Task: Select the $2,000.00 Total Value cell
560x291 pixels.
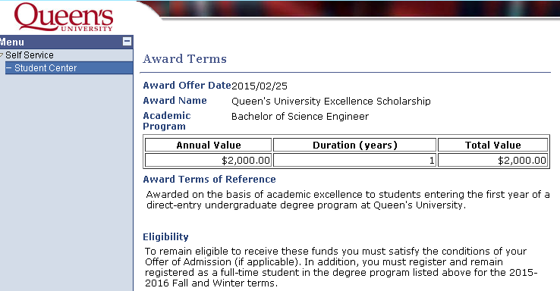Action: [x=493, y=160]
